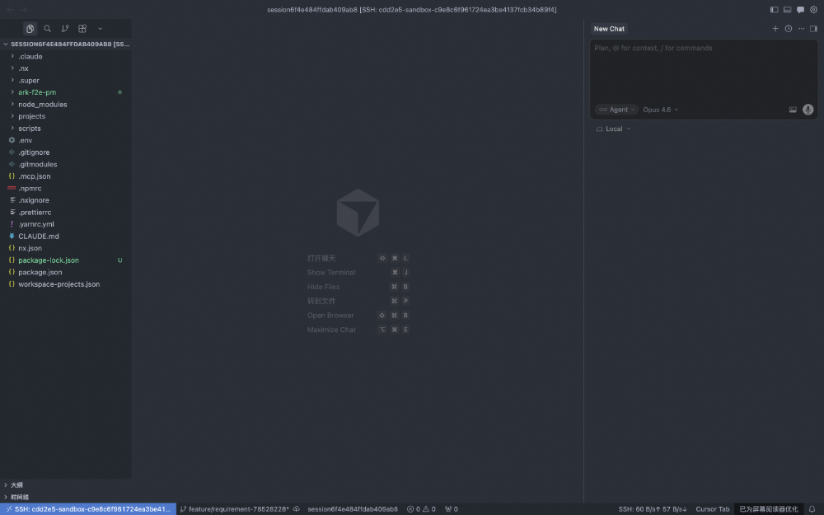Toggle the chat pane icon

click(800, 9)
